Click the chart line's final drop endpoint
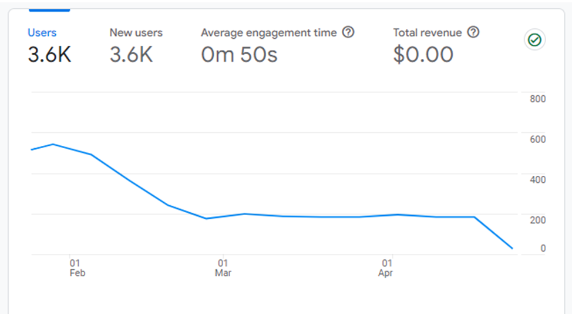Viewport: 572px width, 331px height. tap(512, 249)
